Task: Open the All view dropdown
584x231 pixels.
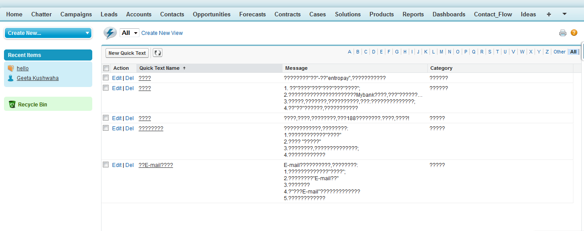Action: click(x=129, y=33)
